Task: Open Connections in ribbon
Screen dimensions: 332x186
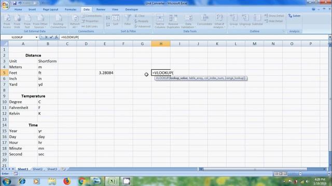Action: click(x=91, y=16)
